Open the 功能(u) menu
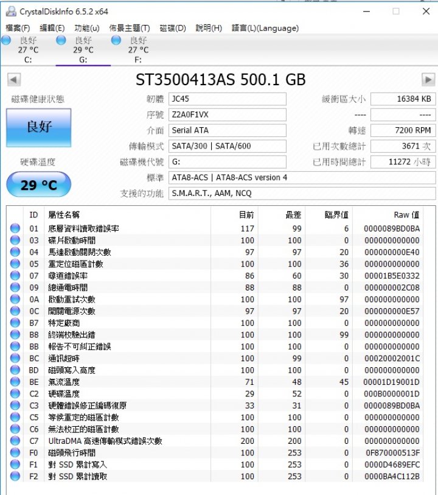This screenshot has width=438, height=495. coord(87,28)
